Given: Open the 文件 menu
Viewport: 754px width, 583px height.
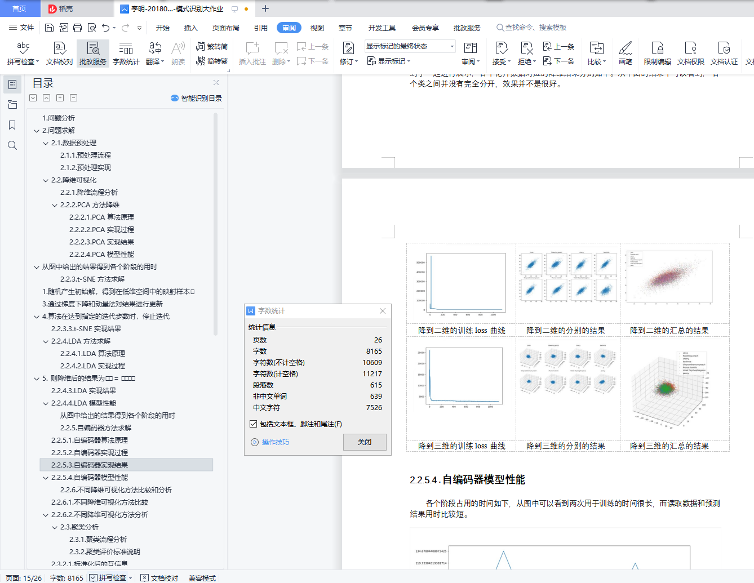Looking at the screenshot, I should (x=21, y=28).
